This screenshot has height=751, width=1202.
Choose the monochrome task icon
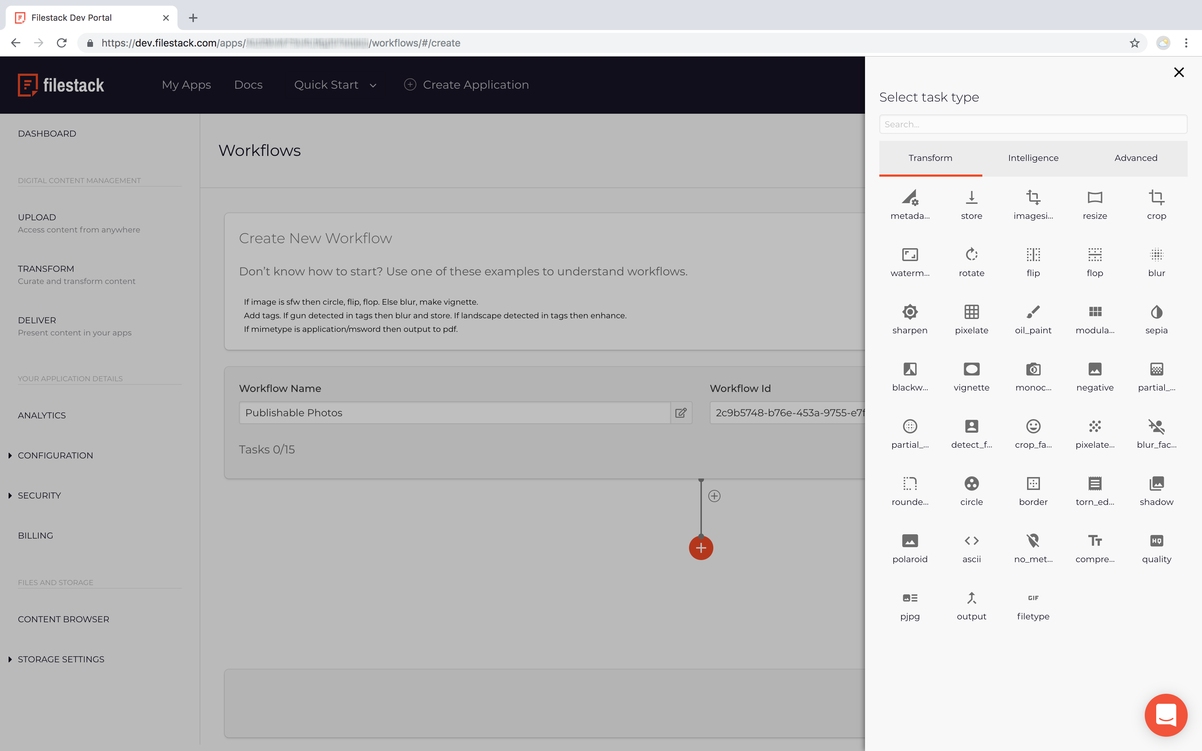tap(1033, 369)
